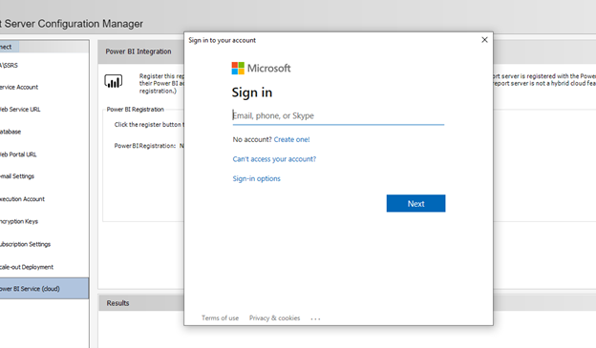
Task: Select Encryption Keys in sidebar
Action: (19, 221)
